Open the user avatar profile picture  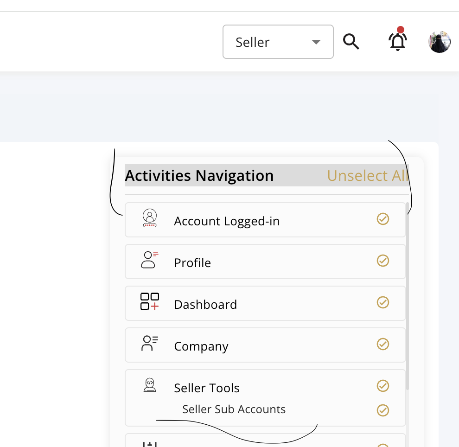point(440,42)
